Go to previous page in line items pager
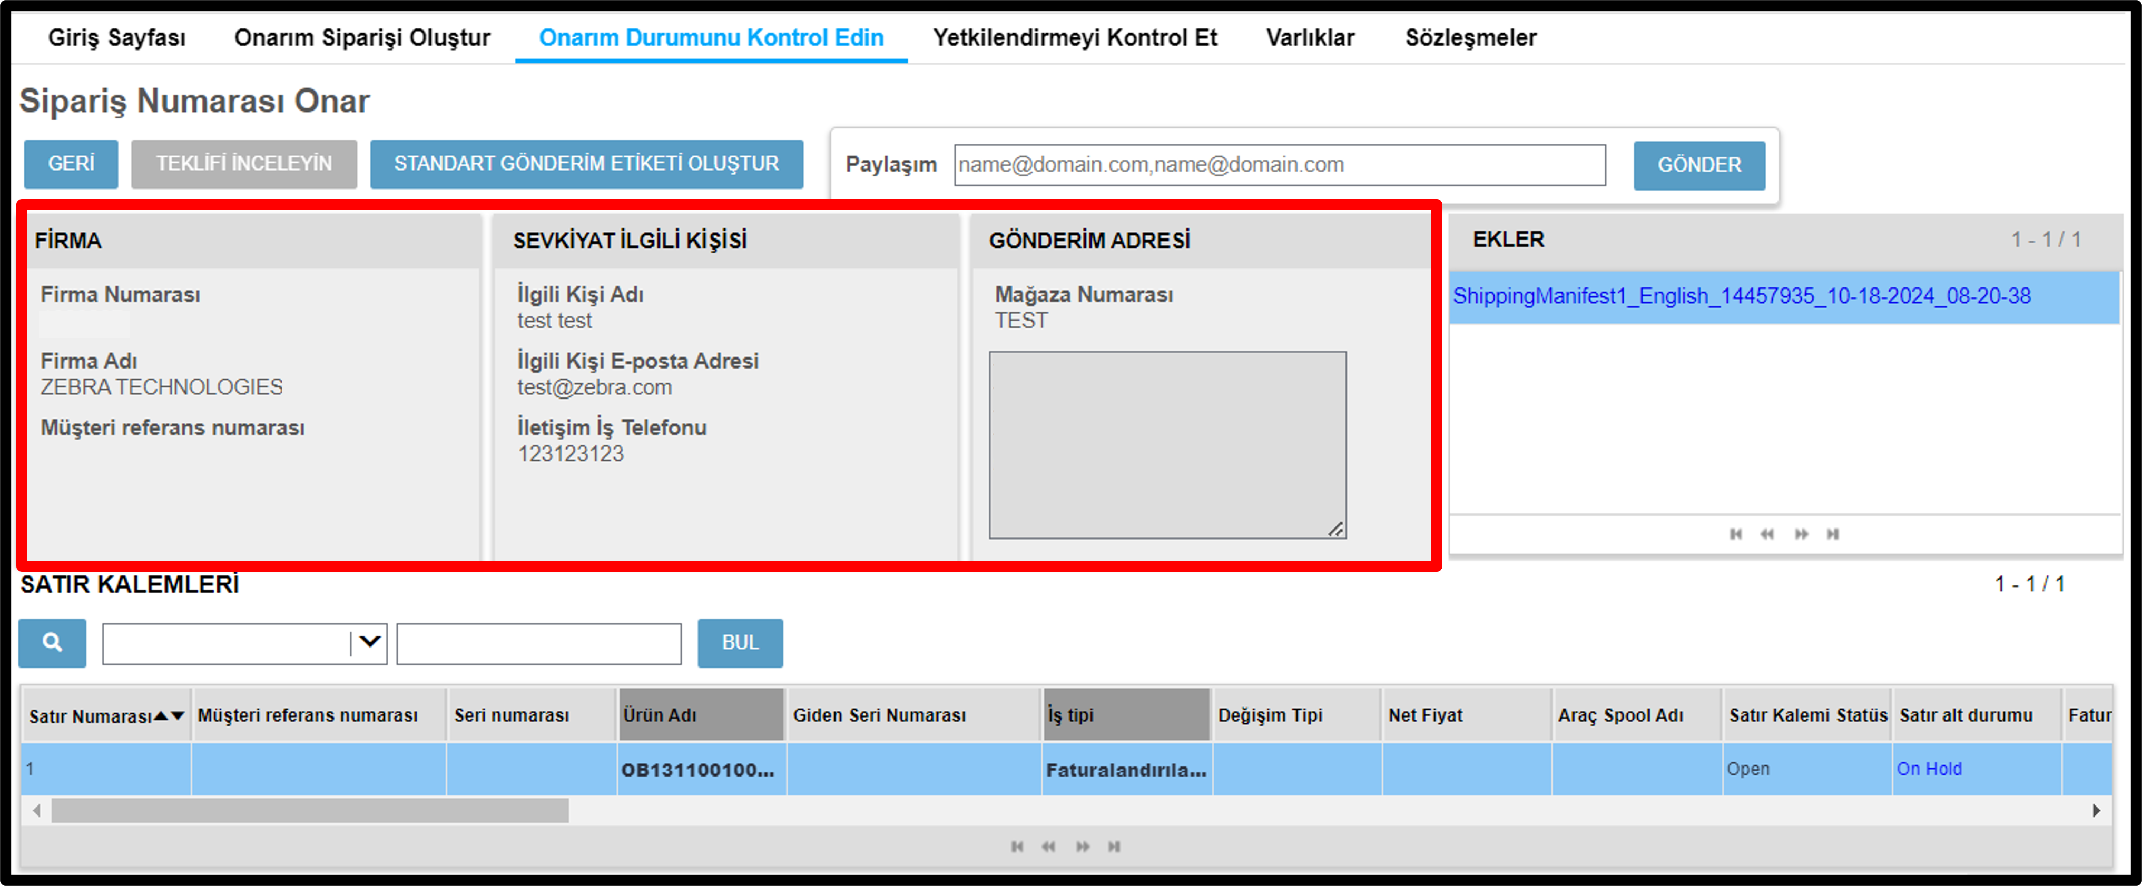The height and width of the screenshot is (886, 2142). point(1048,847)
